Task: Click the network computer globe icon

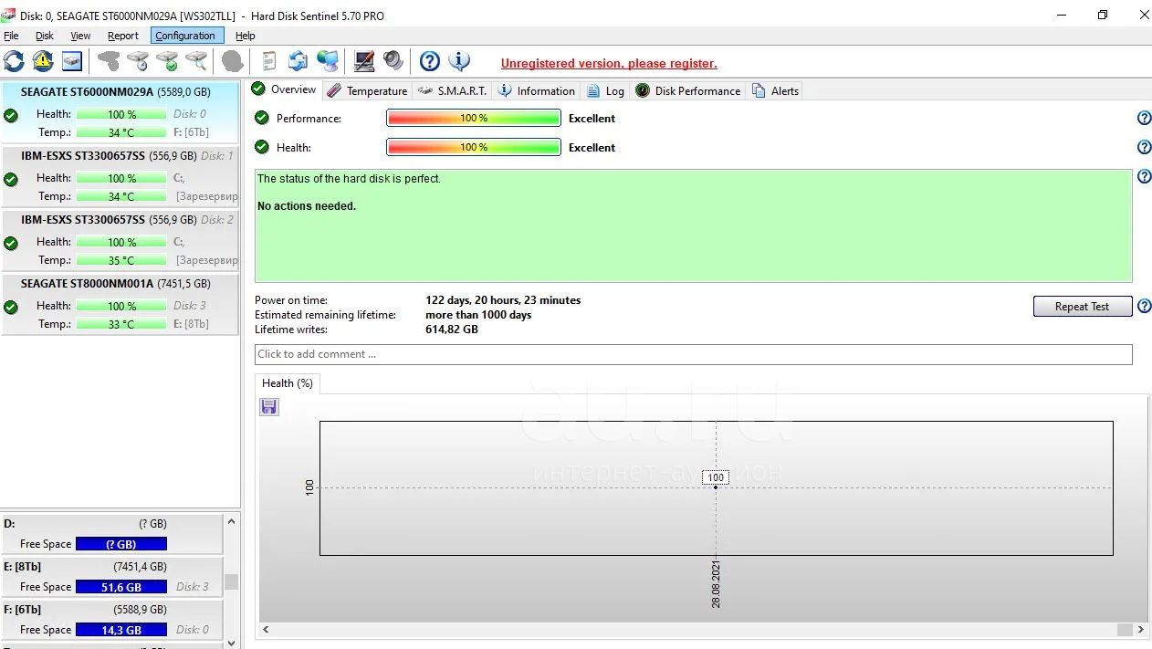Action: [328, 61]
